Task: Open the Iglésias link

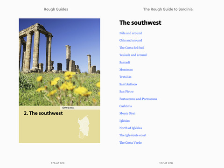Action: [x=125, y=121]
